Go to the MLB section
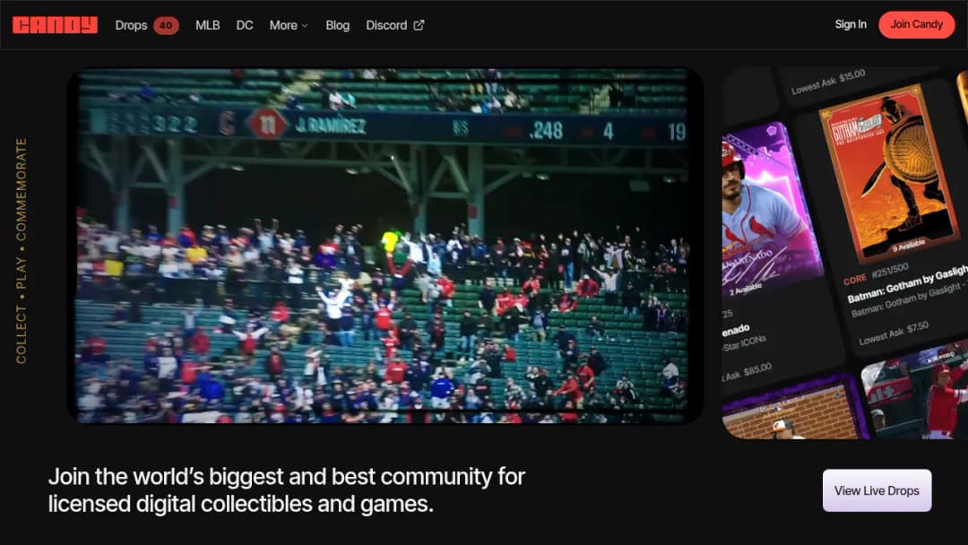Screen dimensions: 968x545 (x=207, y=25)
